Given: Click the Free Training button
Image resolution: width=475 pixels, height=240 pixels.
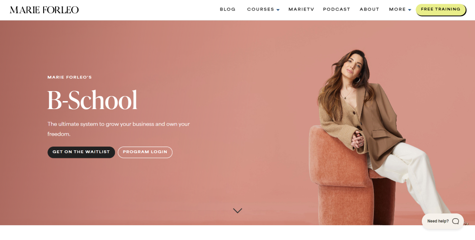Looking at the screenshot, I should click(x=441, y=9).
